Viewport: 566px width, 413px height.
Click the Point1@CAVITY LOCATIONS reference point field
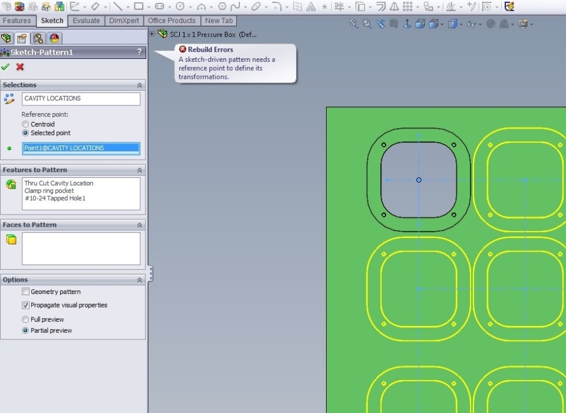coord(81,148)
